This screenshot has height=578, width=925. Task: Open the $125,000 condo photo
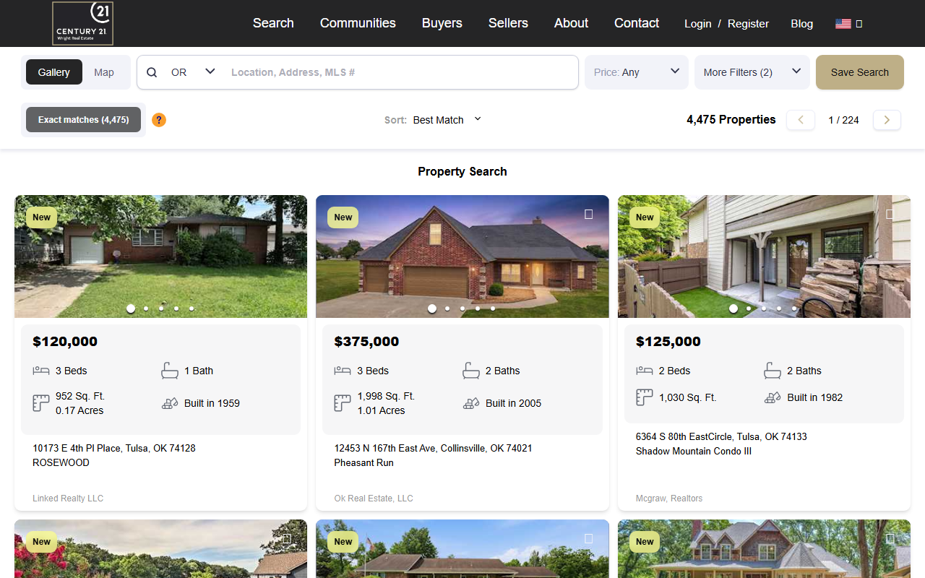tap(764, 256)
